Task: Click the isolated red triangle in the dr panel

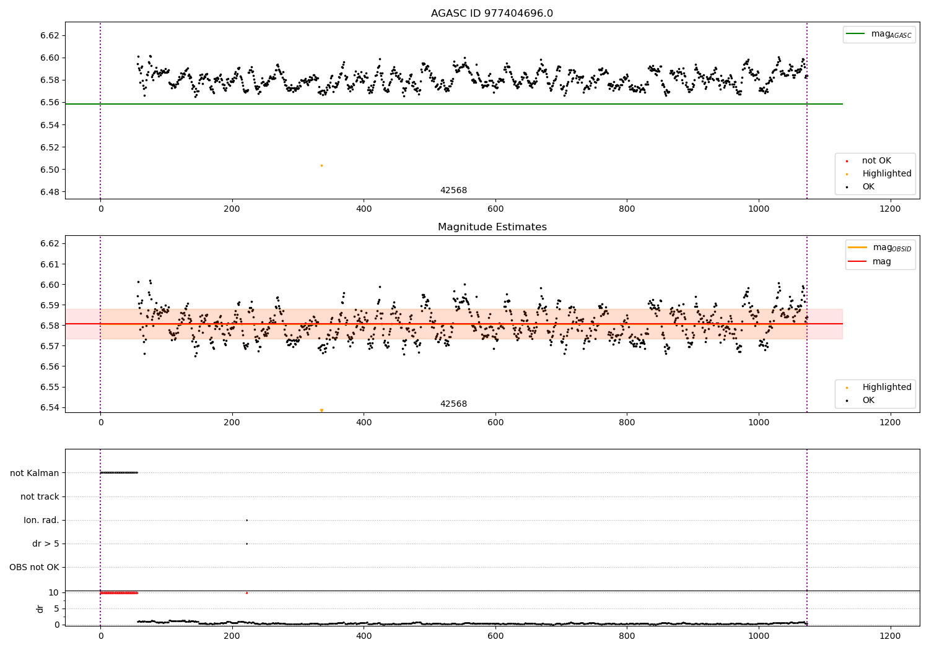Action: pyautogui.click(x=246, y=592)
